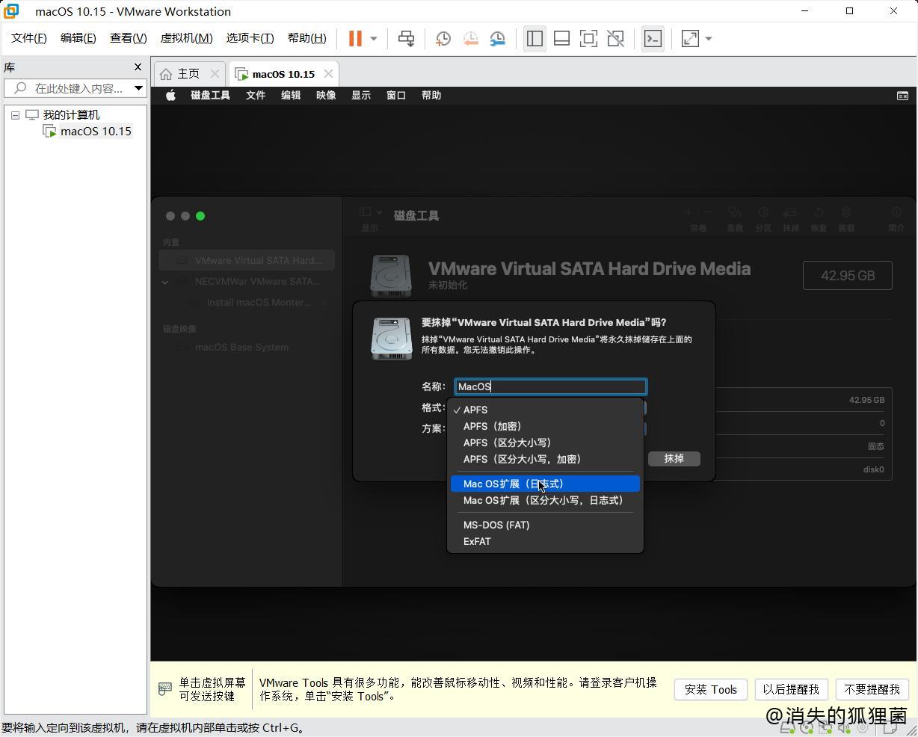Image resolution: width=918 pixels, height=737 pixels.
Task: Open the 虚拟机(M) menu
Action: (186, 38)
